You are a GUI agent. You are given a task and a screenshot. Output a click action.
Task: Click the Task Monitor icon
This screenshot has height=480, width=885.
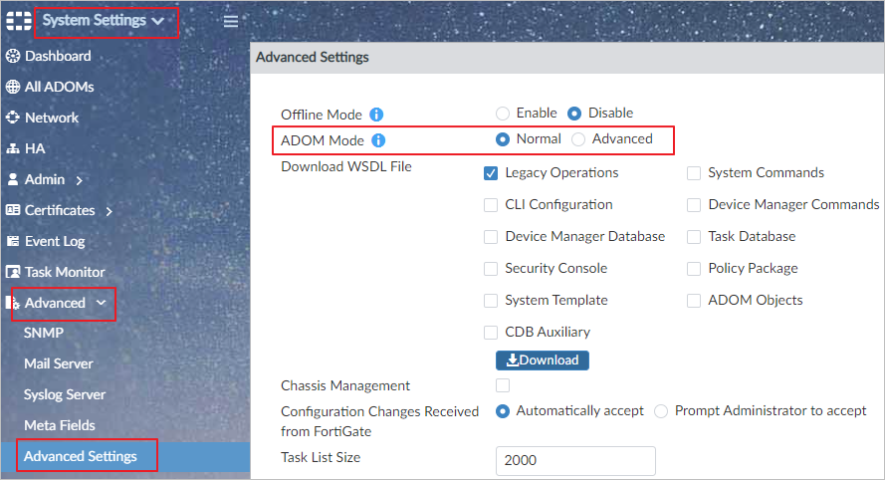pos(12,272)
